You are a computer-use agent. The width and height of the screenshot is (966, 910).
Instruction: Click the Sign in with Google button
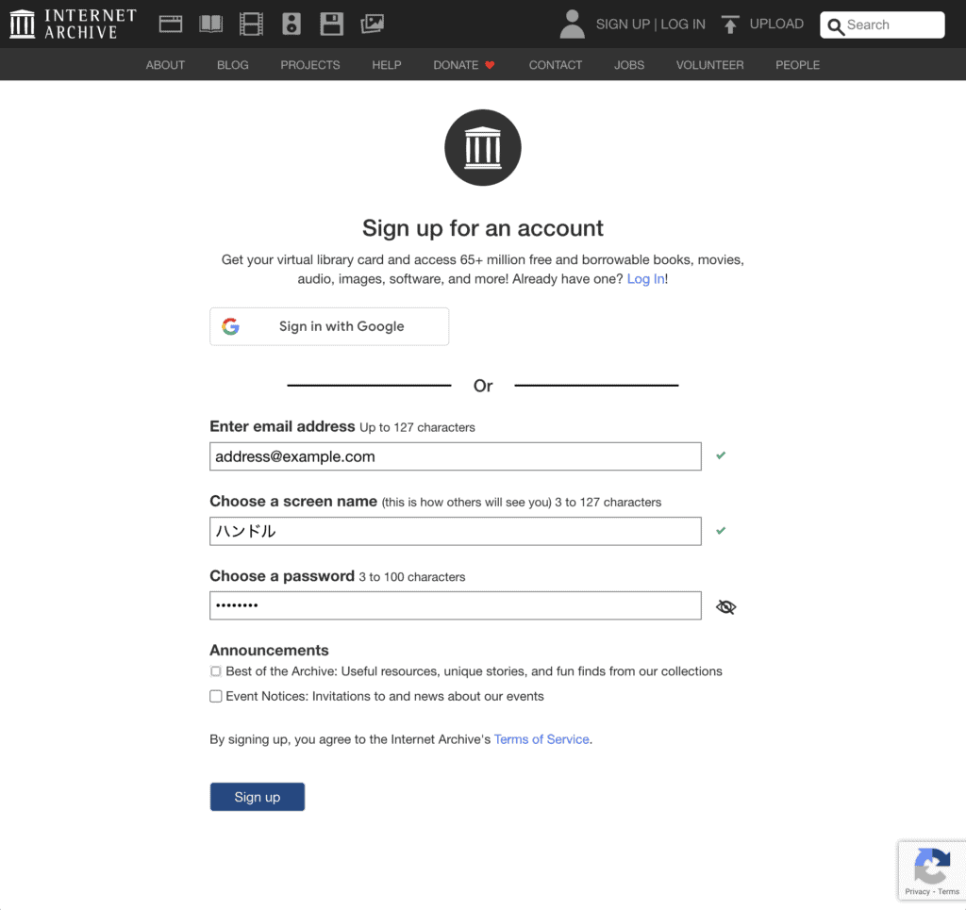[329, 326]
